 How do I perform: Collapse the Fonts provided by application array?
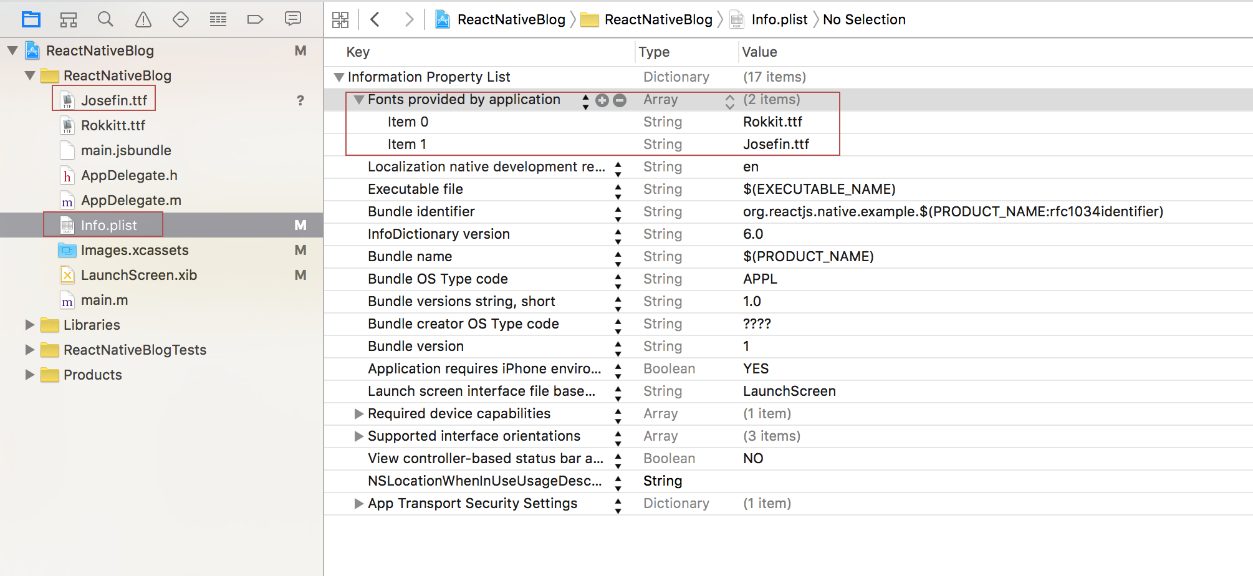point(359,100)
